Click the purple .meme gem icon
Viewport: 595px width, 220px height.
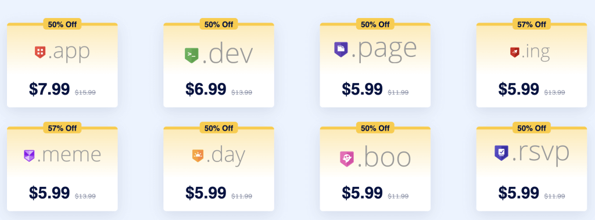pos(29,155)
